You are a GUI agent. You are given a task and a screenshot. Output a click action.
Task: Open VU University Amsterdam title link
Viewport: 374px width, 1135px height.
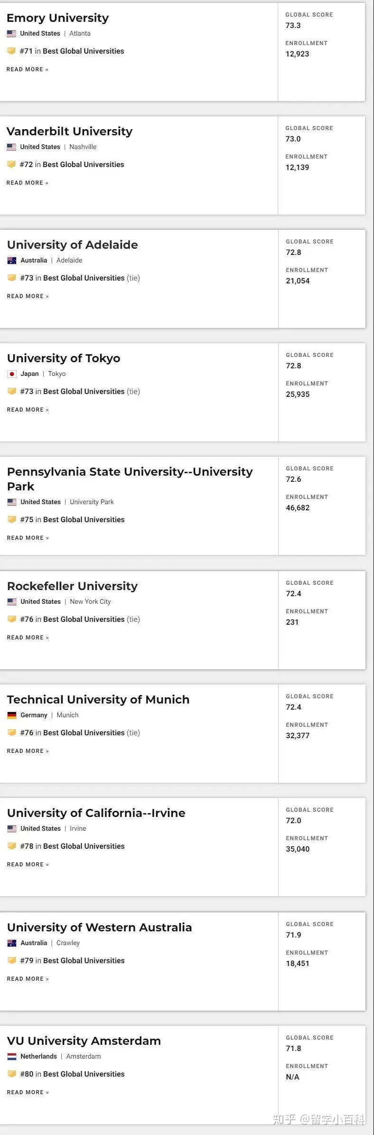click(x=84, y=1041)
